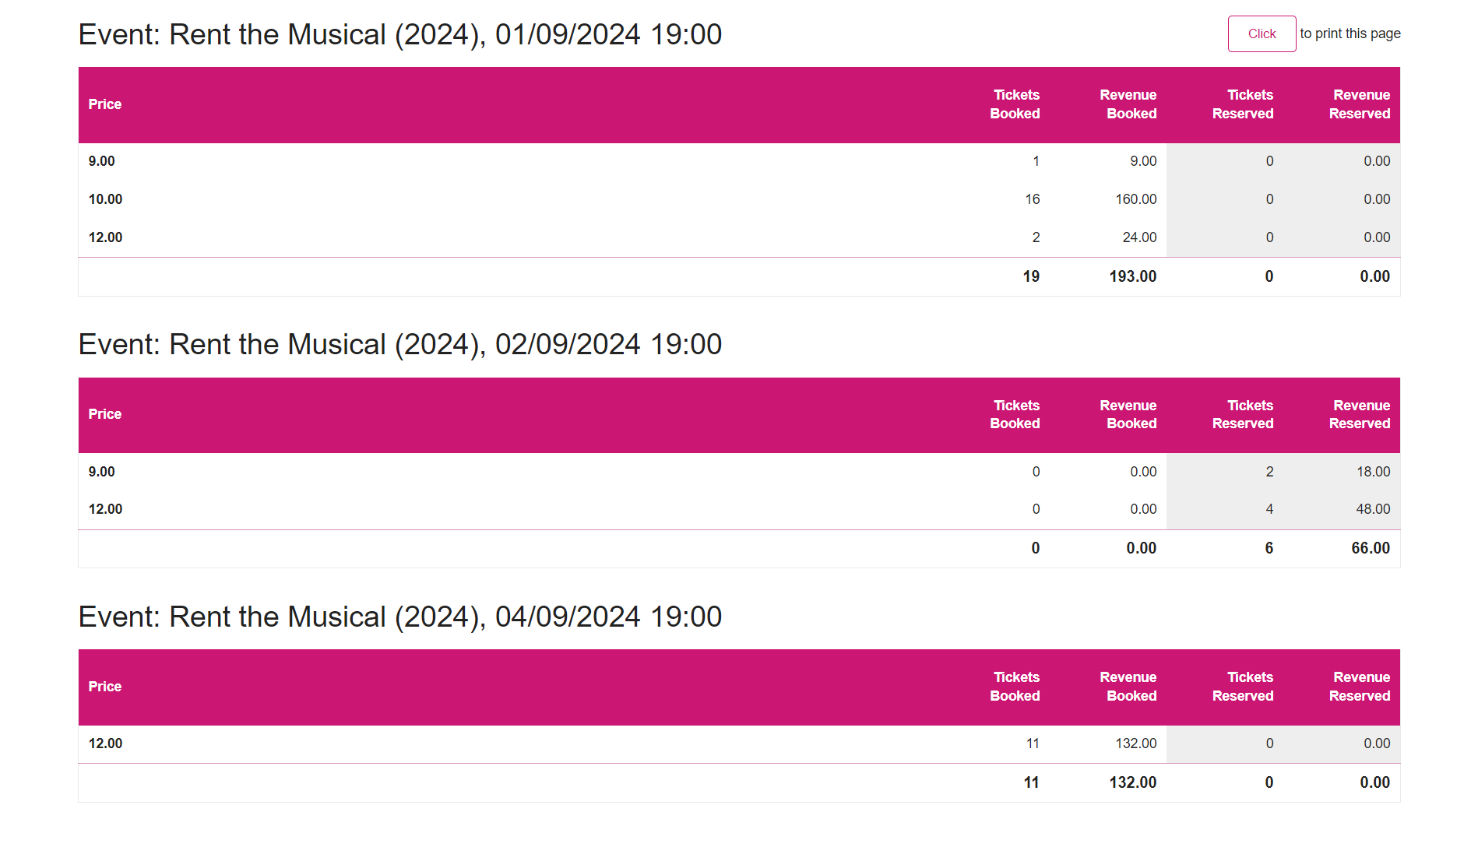The width and height of the screenshot is (1478, 847).
Task: Select the event heading dated 04/09/2024
Action: [399, 617]
